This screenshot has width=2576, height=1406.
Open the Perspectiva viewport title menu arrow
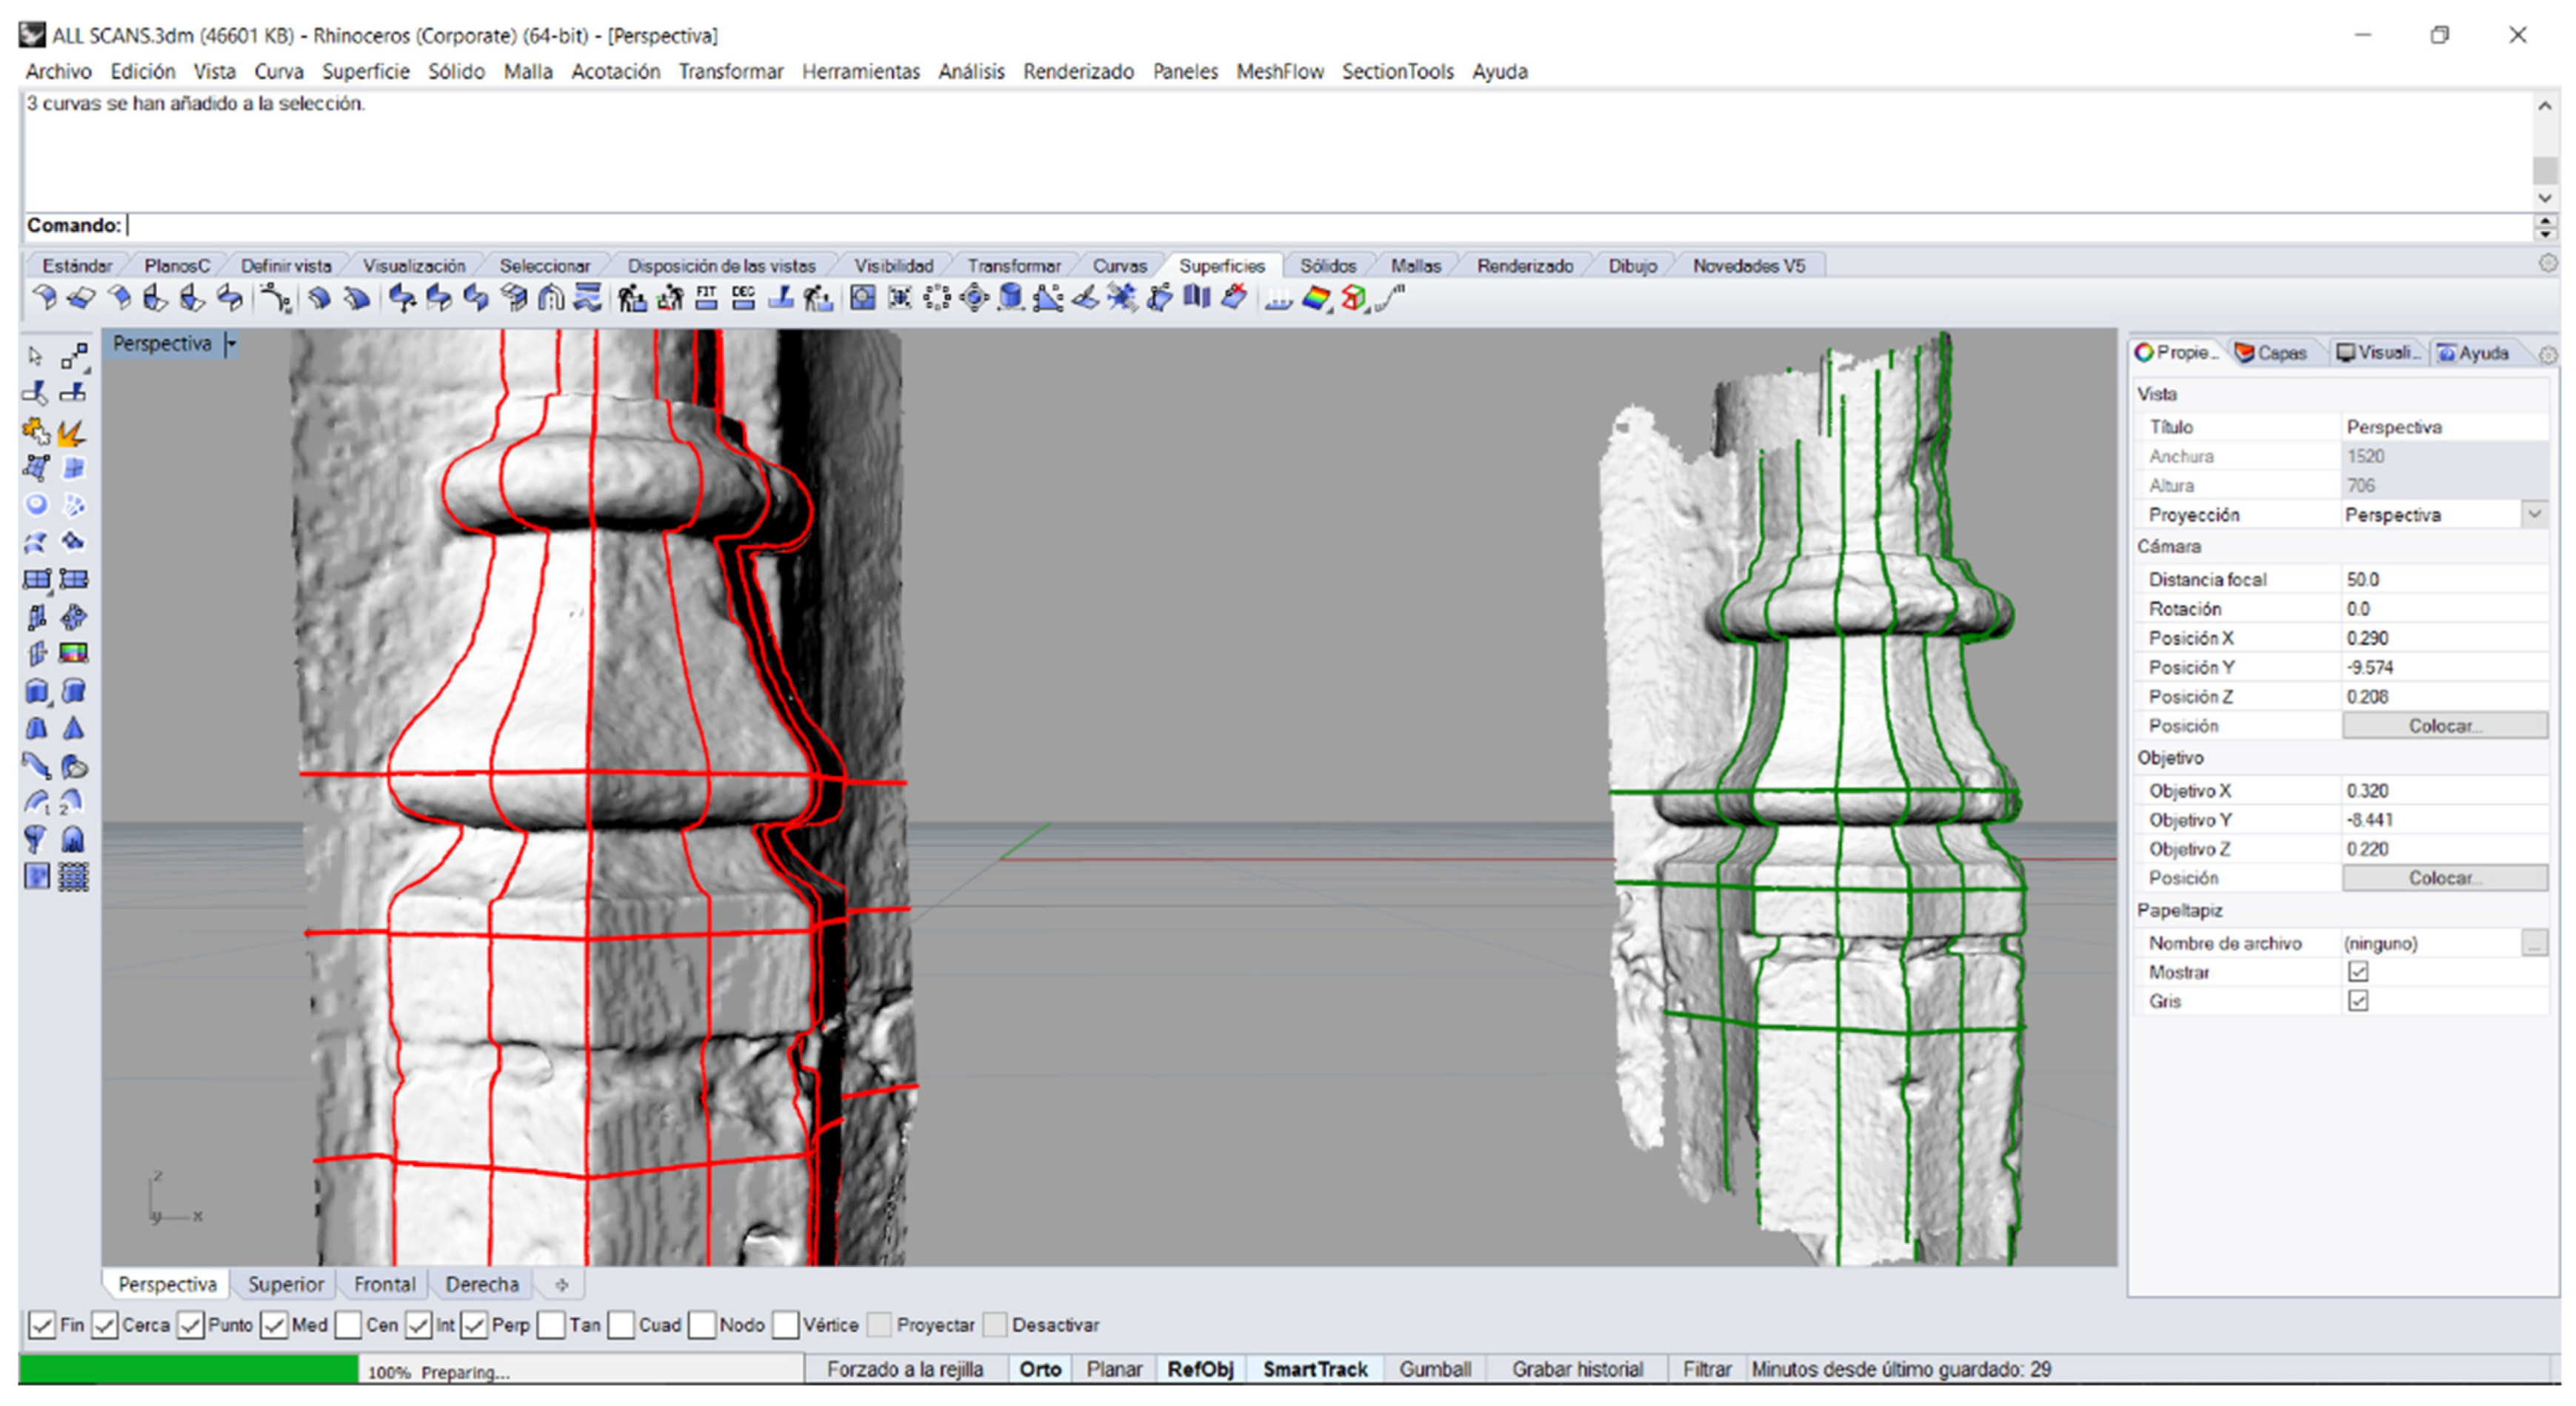pos(232,344)
